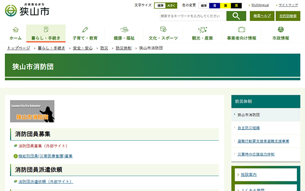Open the ホーム house icon

[15, 30]
